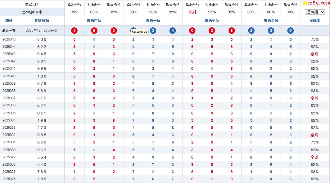Select issue number 2025344
The image size is (331, 184).
click(9, 47)
